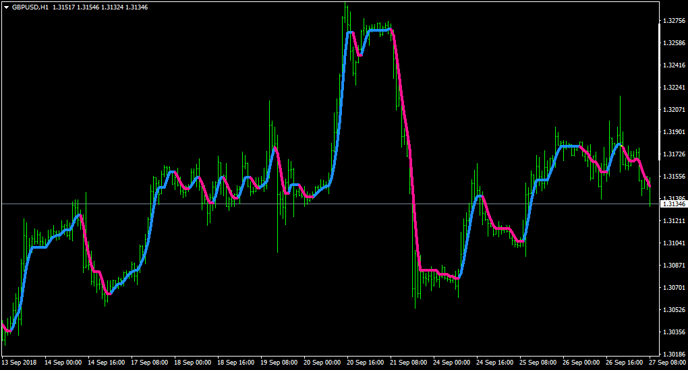This screenshot has height=370, width=688.
Task: Open the chart menu triangle beside GBPUSD,H1
Action: tap(7, 7)
